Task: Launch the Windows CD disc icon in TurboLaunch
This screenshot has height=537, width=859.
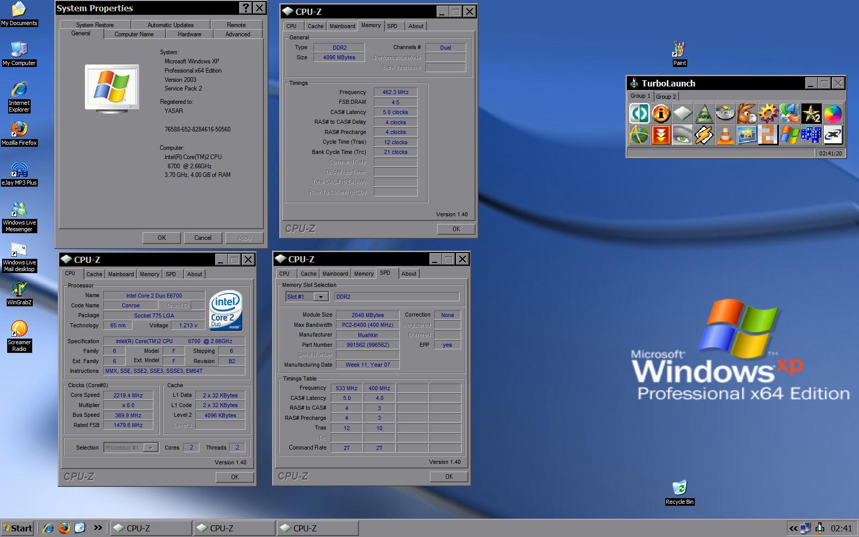Action: pos(725,114)
